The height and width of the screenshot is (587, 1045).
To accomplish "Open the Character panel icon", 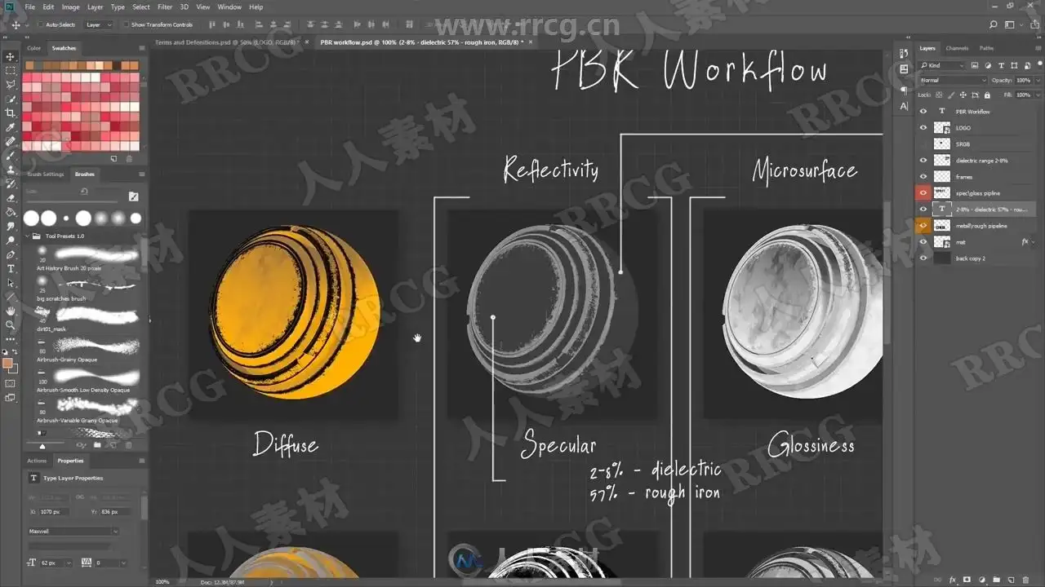I will (904, 106).
